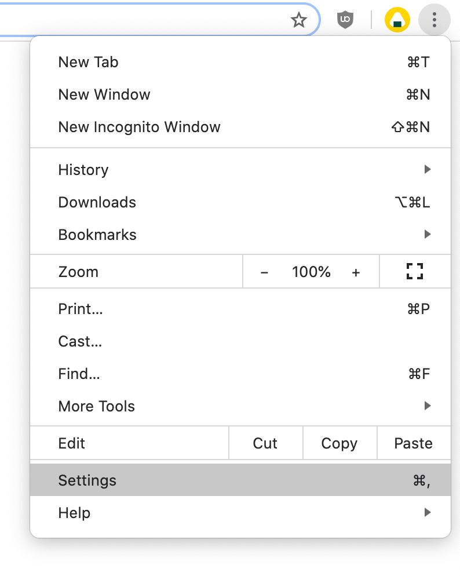Screen dimensions: 460x576
Task: Click the bookmark star icon
Action: (299, 20)
